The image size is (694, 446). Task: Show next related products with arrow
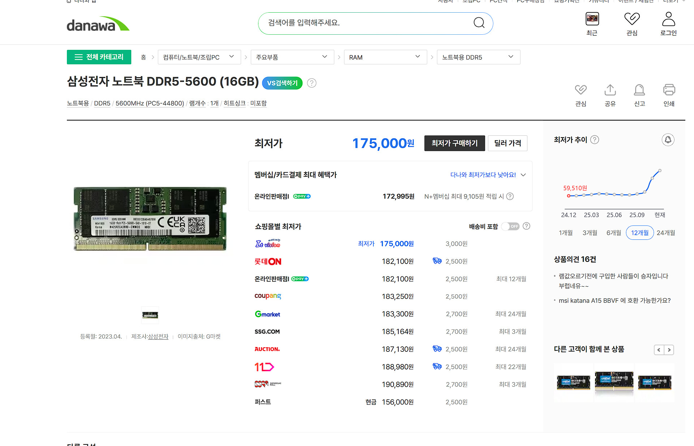point(669,350)
